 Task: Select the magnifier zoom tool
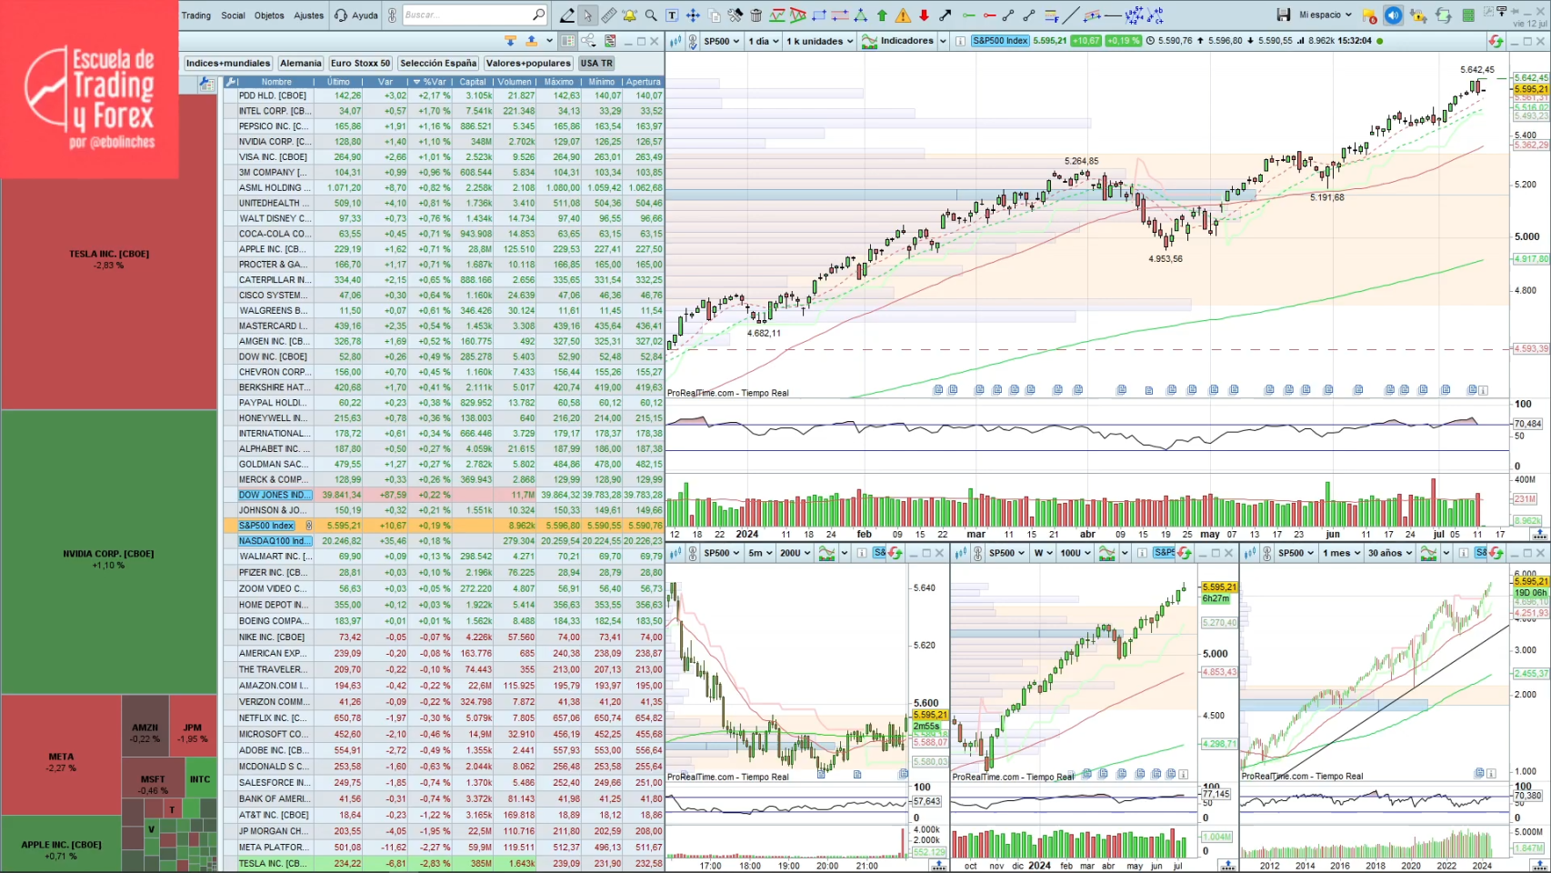click(x=650, y=15)
